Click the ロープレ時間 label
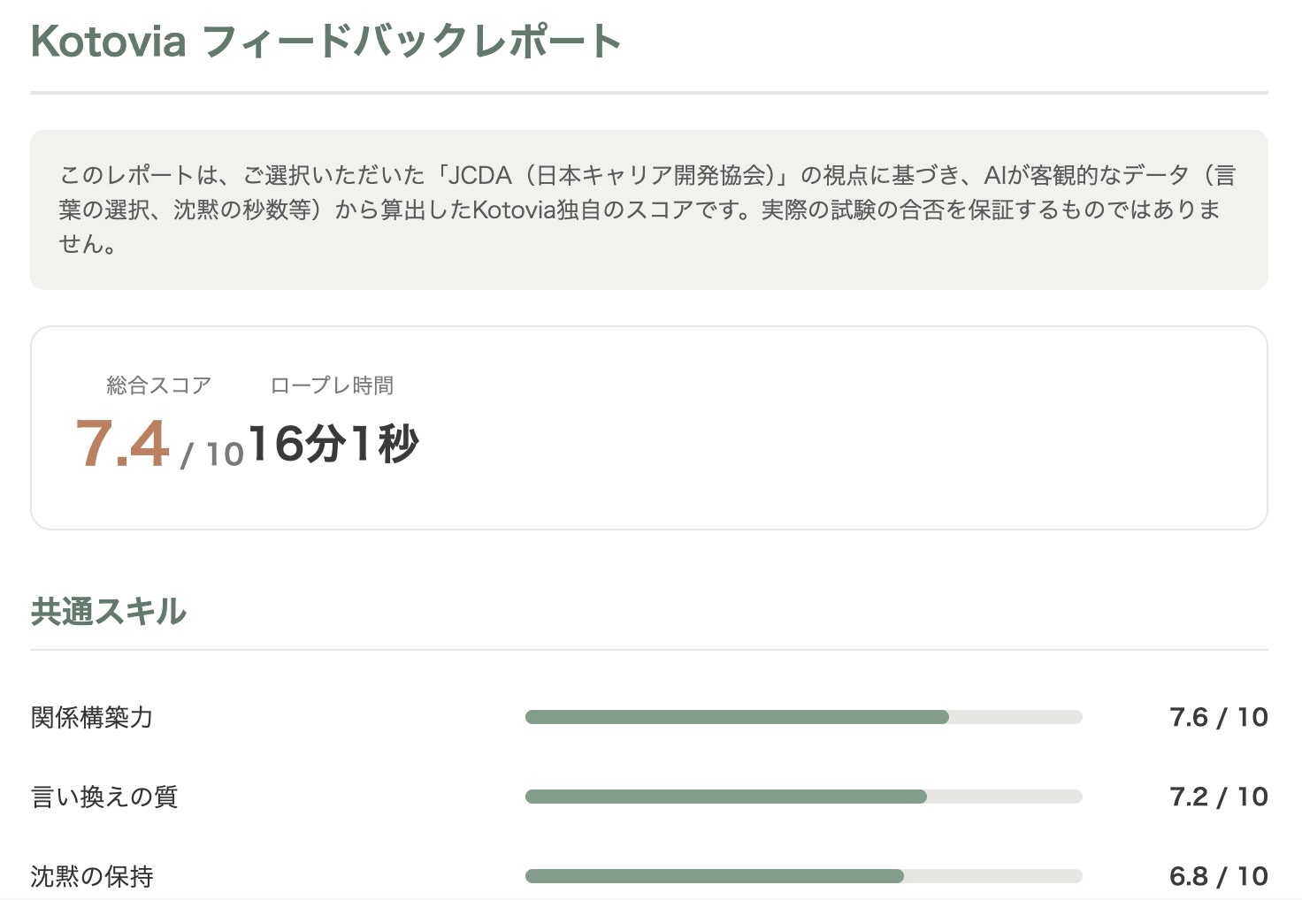 point(333,385)
